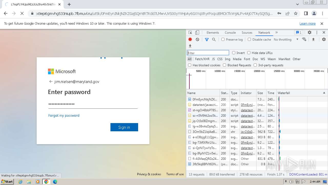This screenshot has height=185, width=328.
Task: Check Blocked Requests
Action: coord(224,65)
